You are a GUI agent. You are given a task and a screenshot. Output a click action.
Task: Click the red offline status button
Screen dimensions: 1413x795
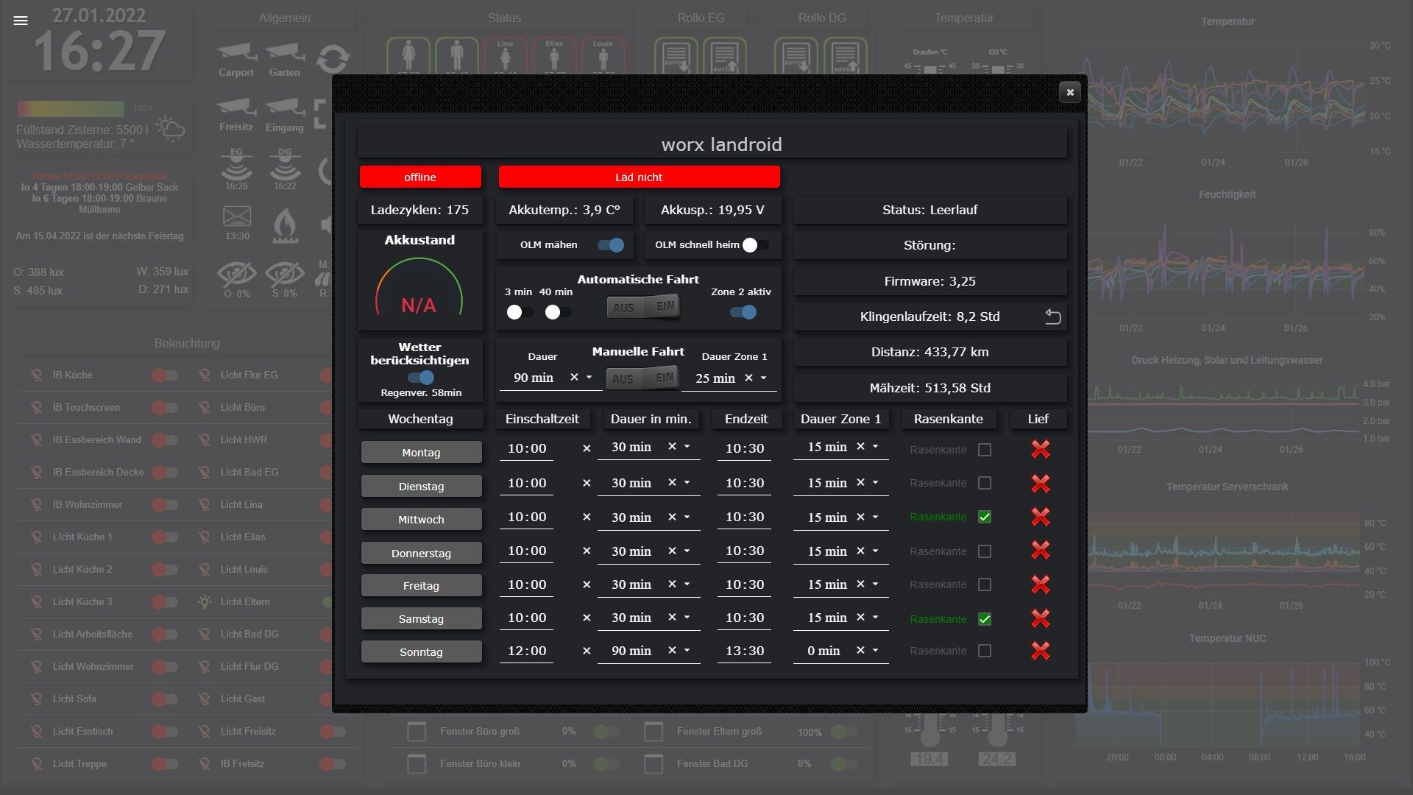point(420,177)
